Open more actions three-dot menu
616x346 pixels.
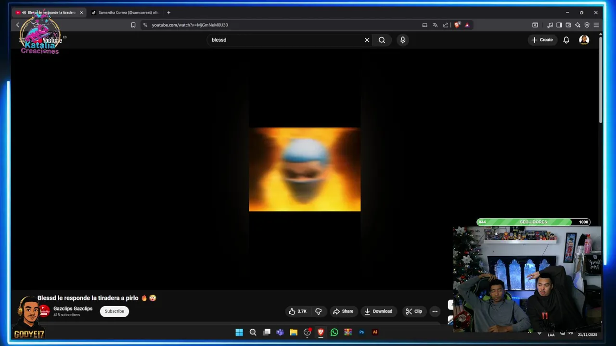pyautogui.click(x=435, y=311)
